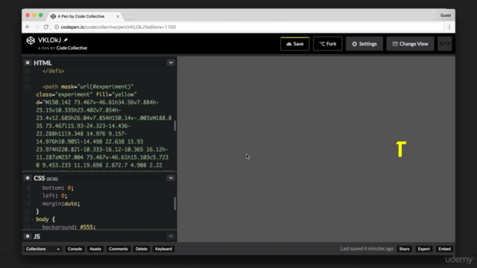Screen dimensions: 477x268
Task: Click Change View button
Action: click(x=410, y=44)
